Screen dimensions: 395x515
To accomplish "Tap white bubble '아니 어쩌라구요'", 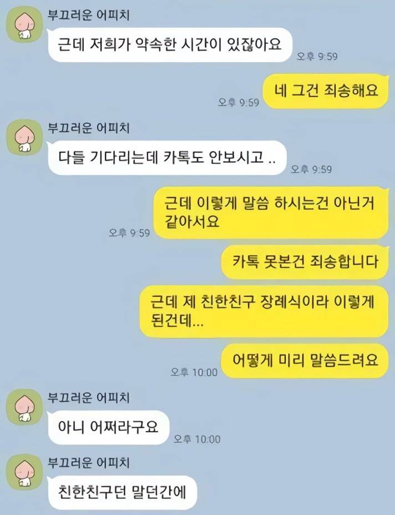I will (108, 427).
